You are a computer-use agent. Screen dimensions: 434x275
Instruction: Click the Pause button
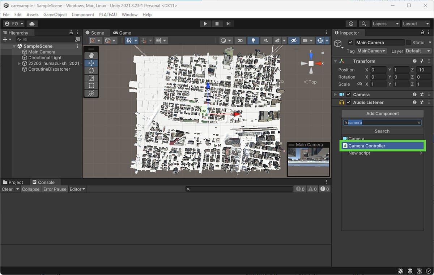217,24
